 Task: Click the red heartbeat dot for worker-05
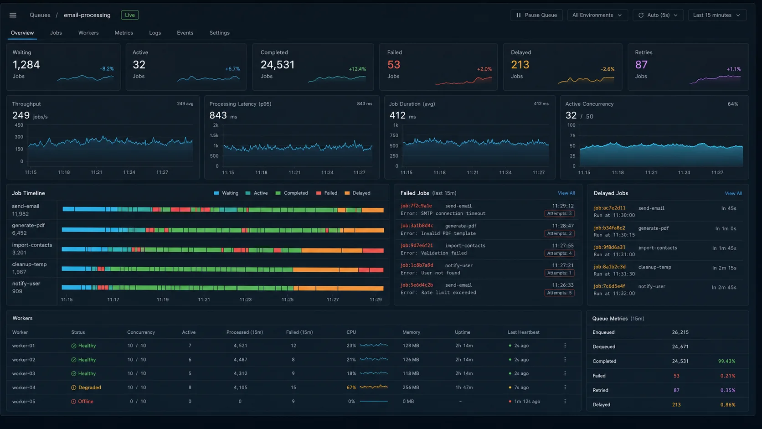tap(510, 402)
